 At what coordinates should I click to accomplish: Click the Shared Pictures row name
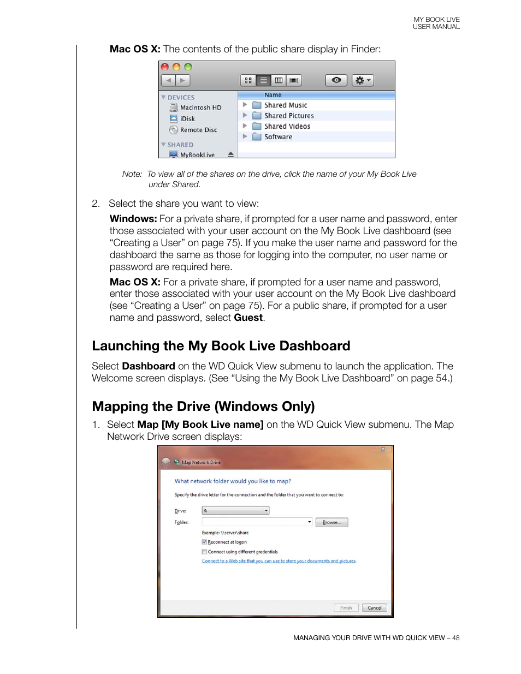point(289,116)
